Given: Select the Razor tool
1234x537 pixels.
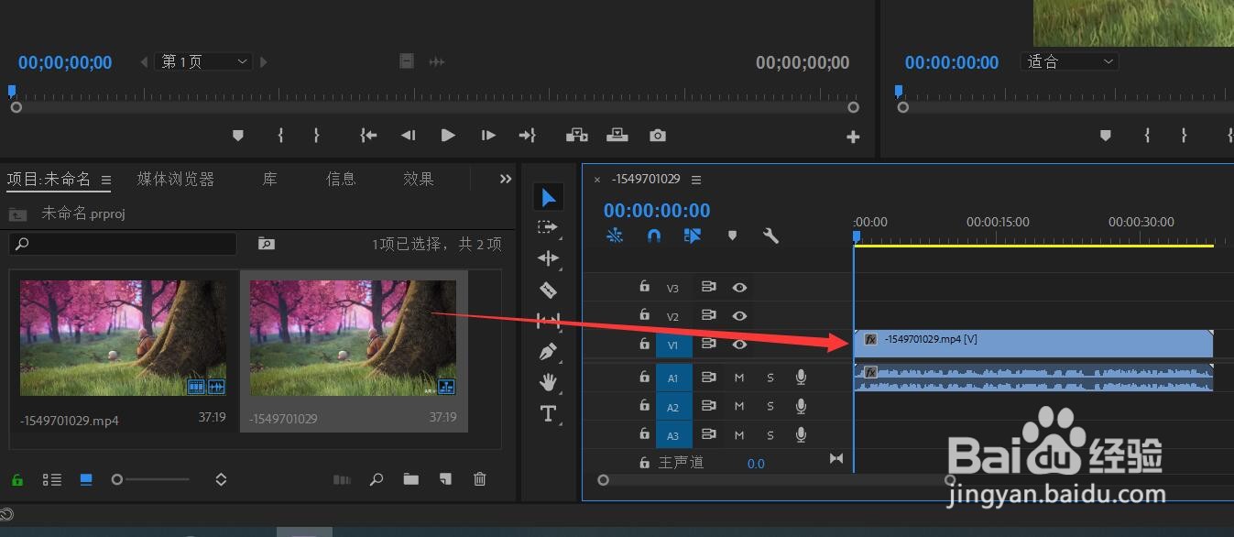Looking at the screenshot, I should (x=548, y=290).
